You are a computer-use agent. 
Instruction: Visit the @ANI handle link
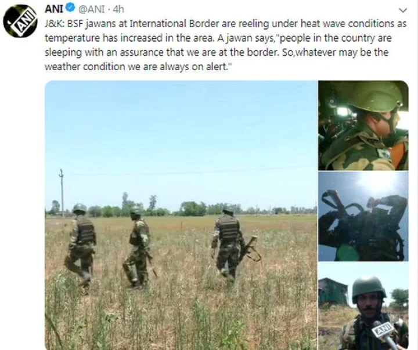91,9
